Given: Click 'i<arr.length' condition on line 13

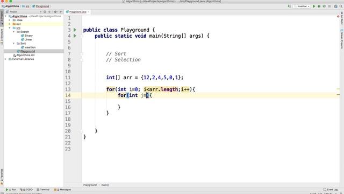Looking at the screenshot, I should [161, 89].
